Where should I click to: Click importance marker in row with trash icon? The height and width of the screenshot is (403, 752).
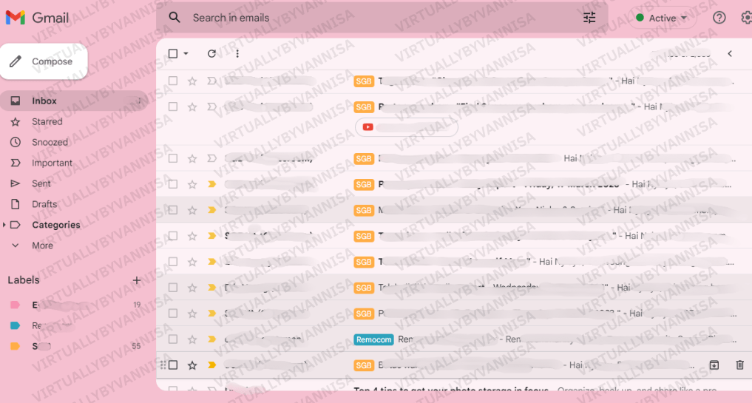211,365
